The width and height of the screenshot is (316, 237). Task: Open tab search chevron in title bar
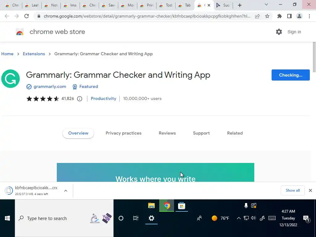tap(266, 4)
